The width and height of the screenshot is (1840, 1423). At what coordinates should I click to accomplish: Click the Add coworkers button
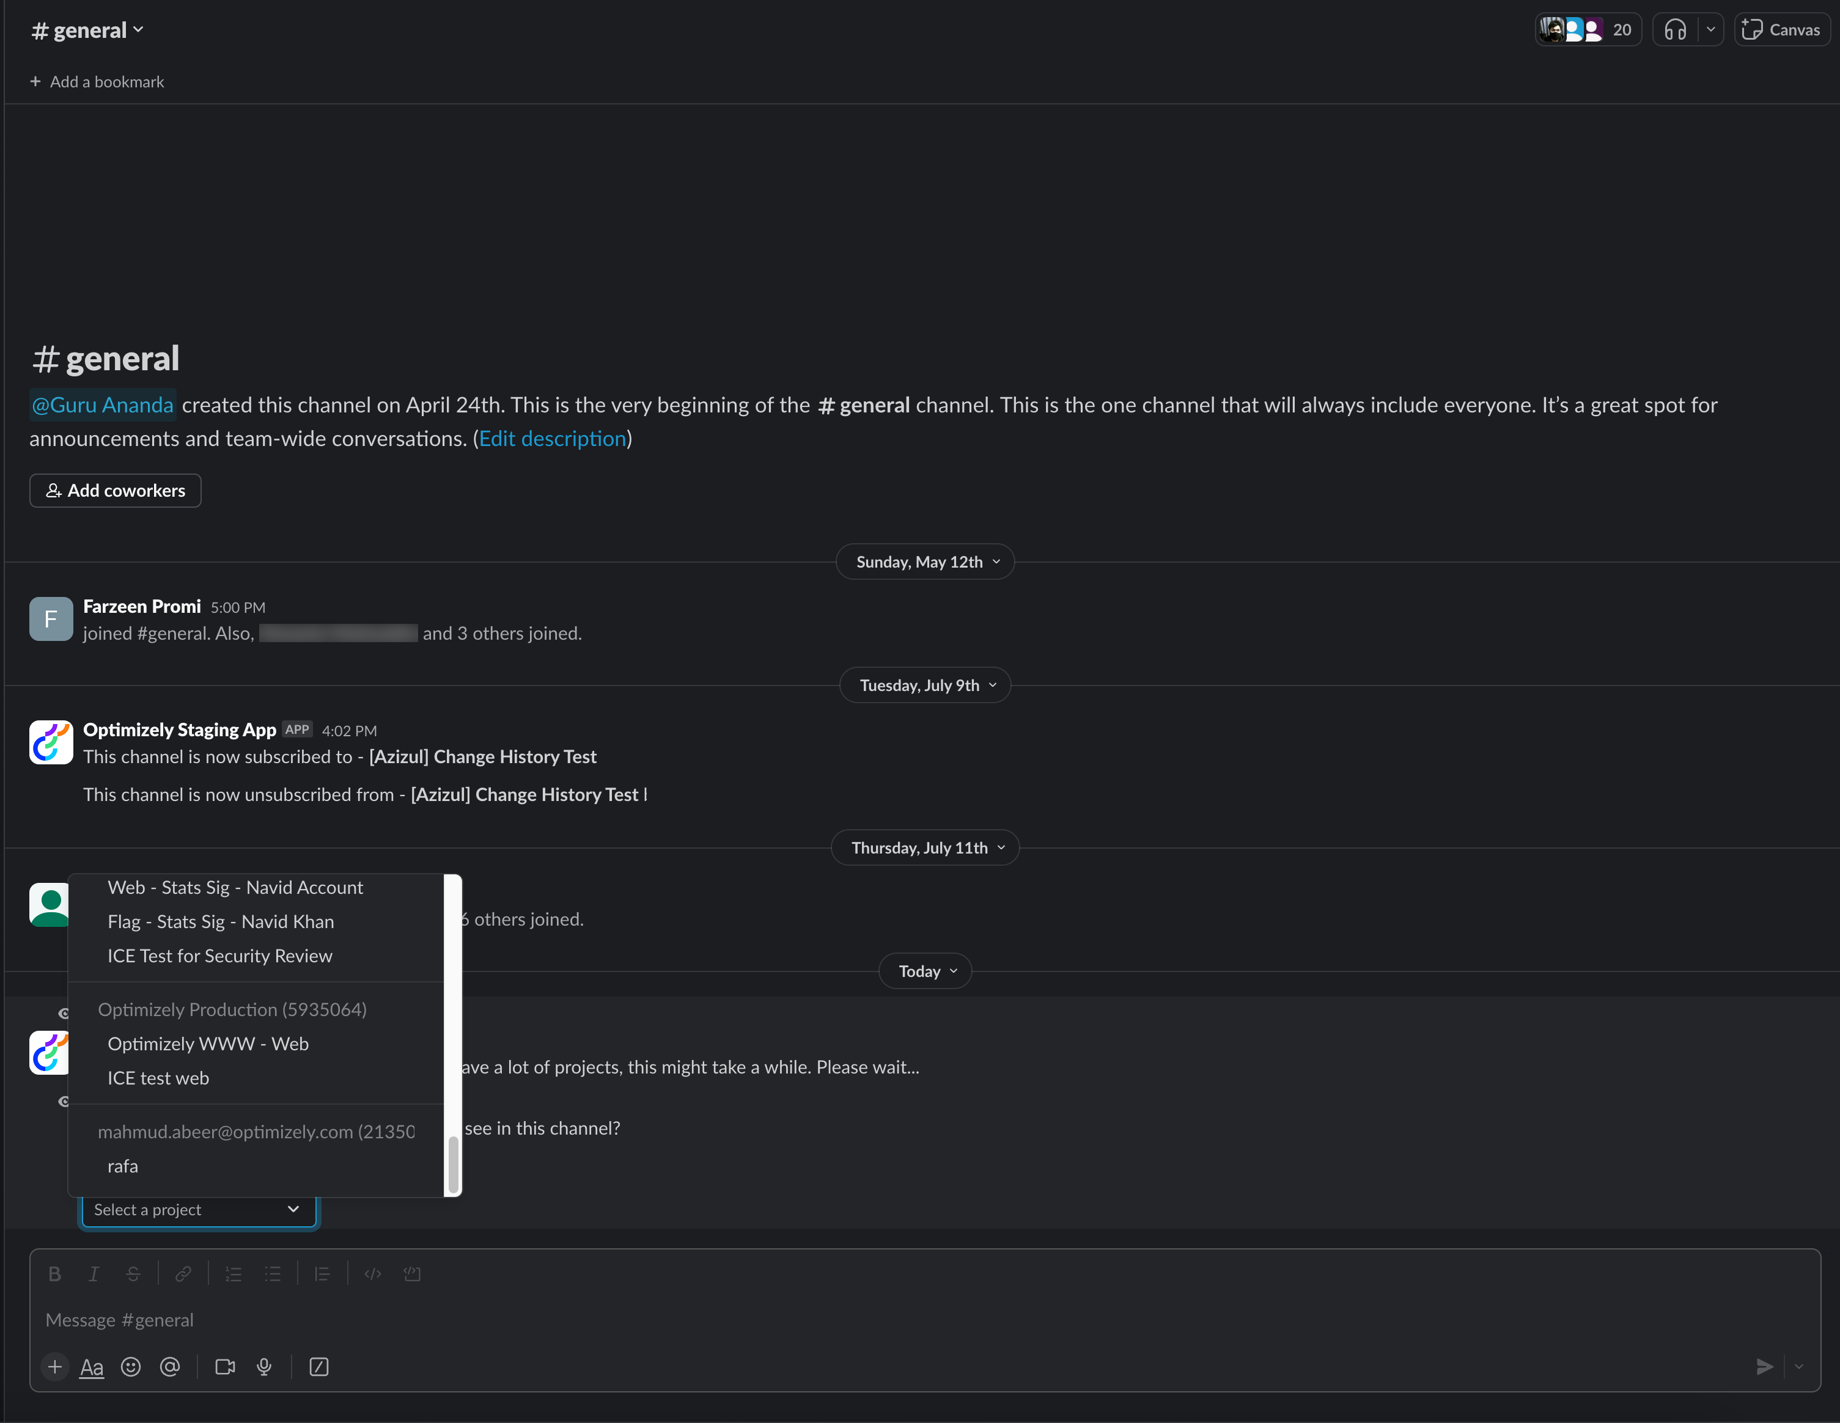pyautogui.click(x=116, y=491)
